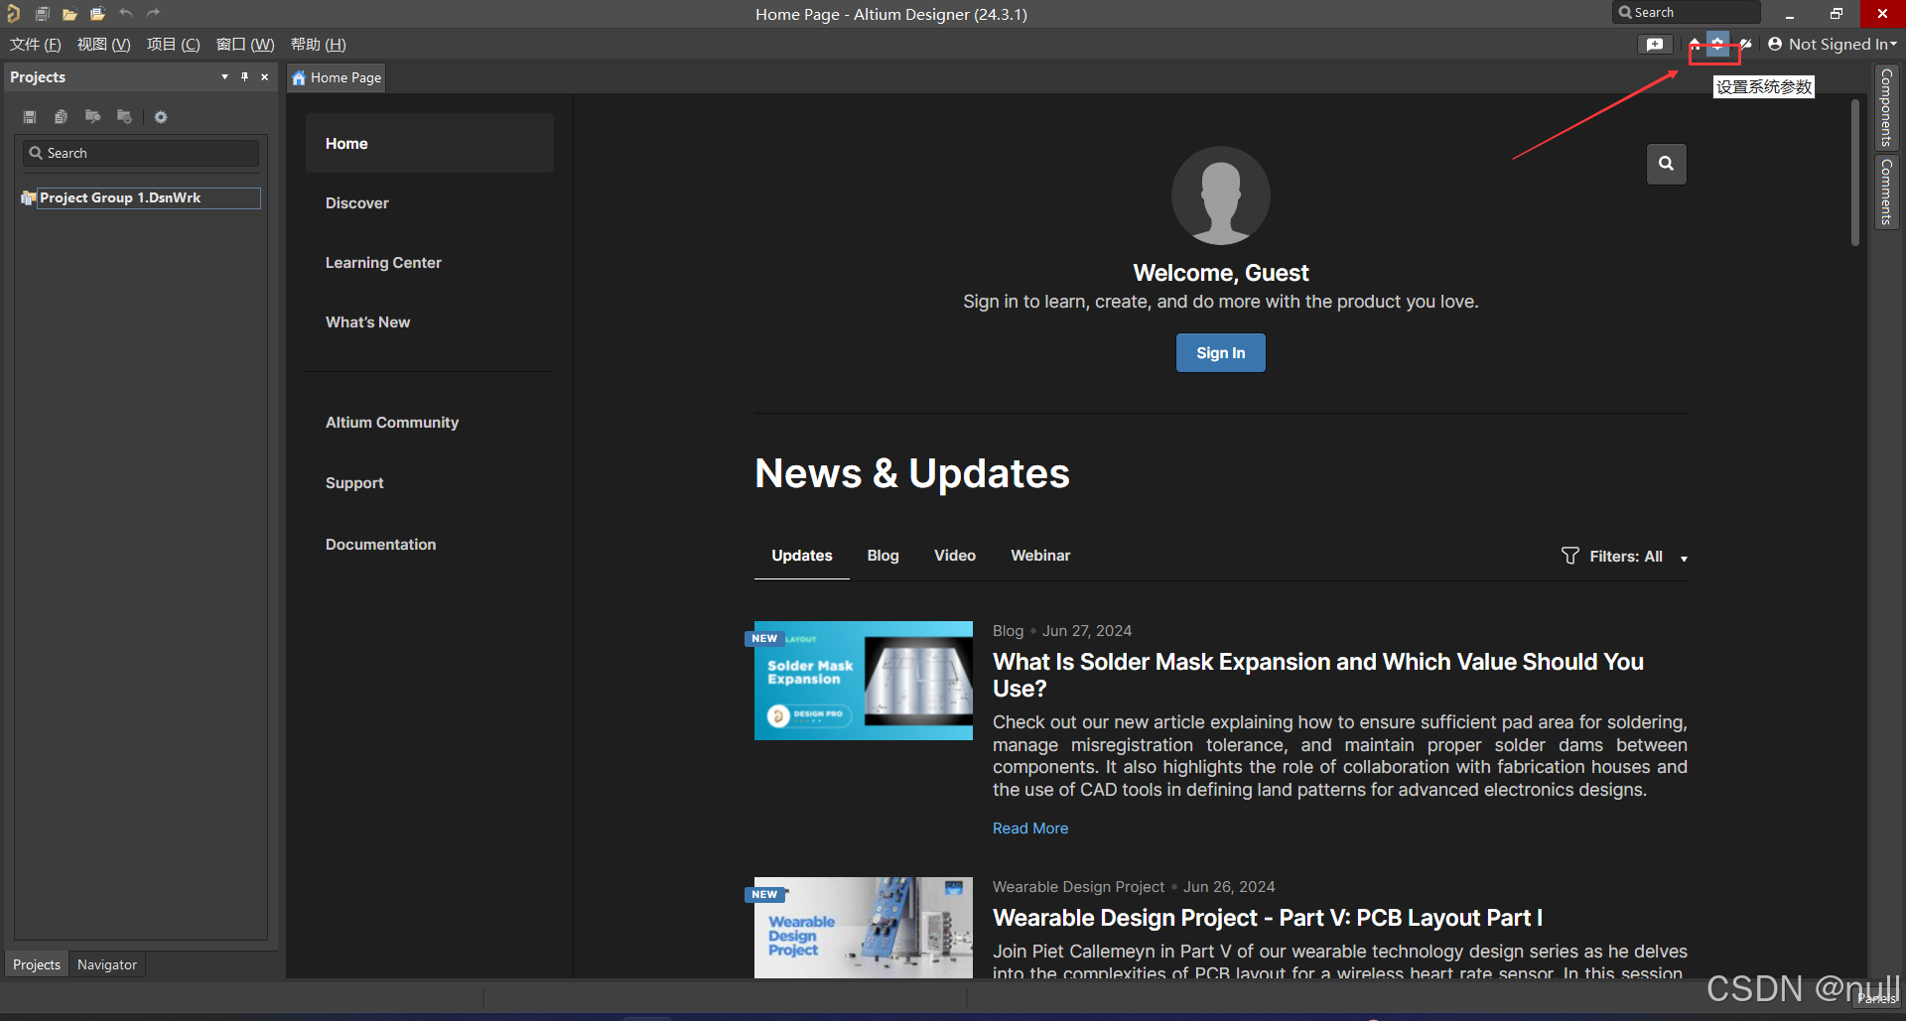1906x1021 pixels.
Task: Click the blue Sign In button
Action: click(1220, 352)
